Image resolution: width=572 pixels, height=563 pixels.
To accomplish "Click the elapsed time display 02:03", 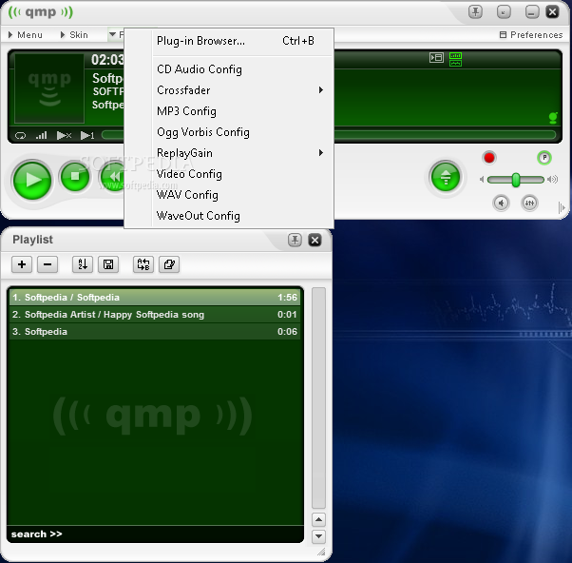I will click(107, 60).
